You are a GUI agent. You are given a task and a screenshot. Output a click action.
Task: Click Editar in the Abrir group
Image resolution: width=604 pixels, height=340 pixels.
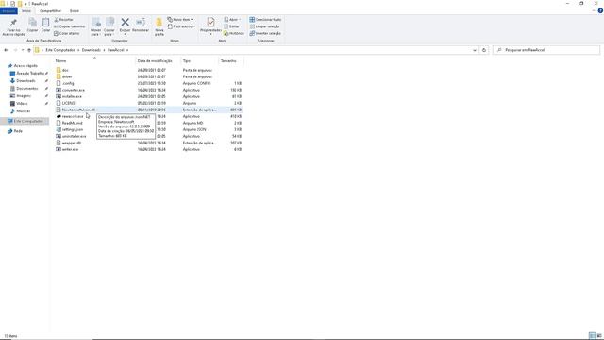[231, 26]
